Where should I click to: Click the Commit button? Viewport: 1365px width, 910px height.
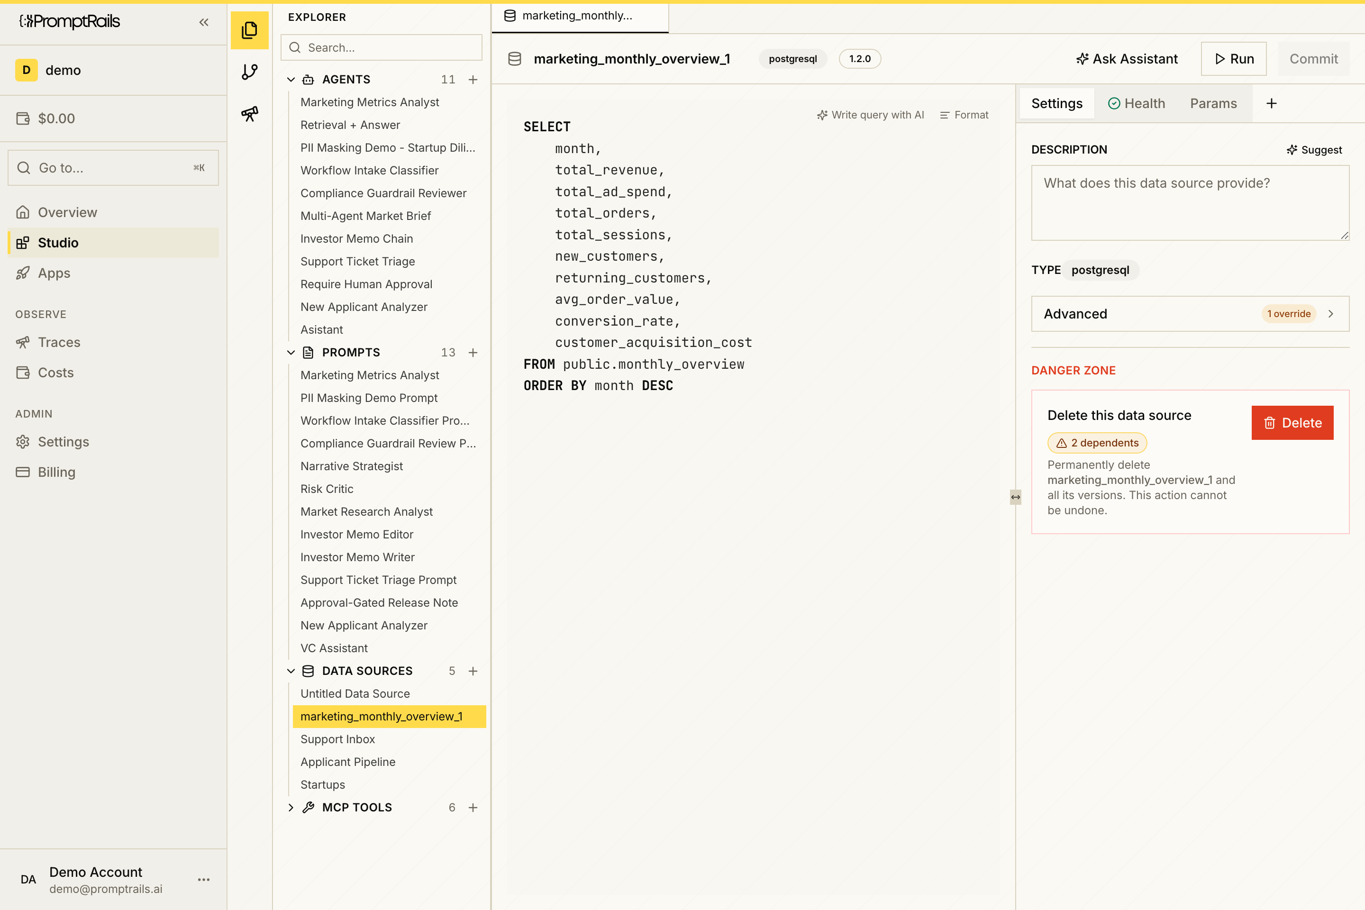1313,59
